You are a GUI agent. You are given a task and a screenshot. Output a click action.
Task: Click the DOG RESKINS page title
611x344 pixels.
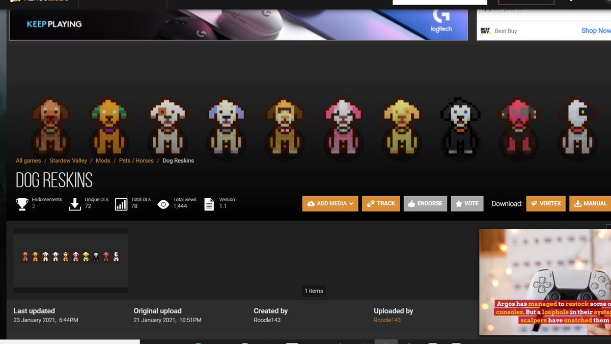(x=54, y=180)
